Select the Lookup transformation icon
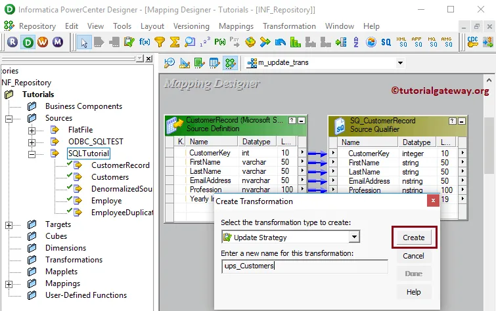Image resolution: width=496 pixels, height=311 pixels. pyautogui.click(x=190, y=42)
